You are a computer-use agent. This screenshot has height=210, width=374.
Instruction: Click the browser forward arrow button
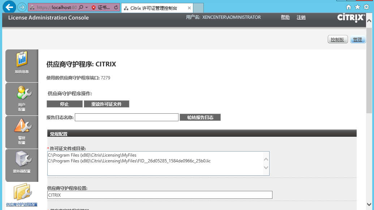point(22,7)
